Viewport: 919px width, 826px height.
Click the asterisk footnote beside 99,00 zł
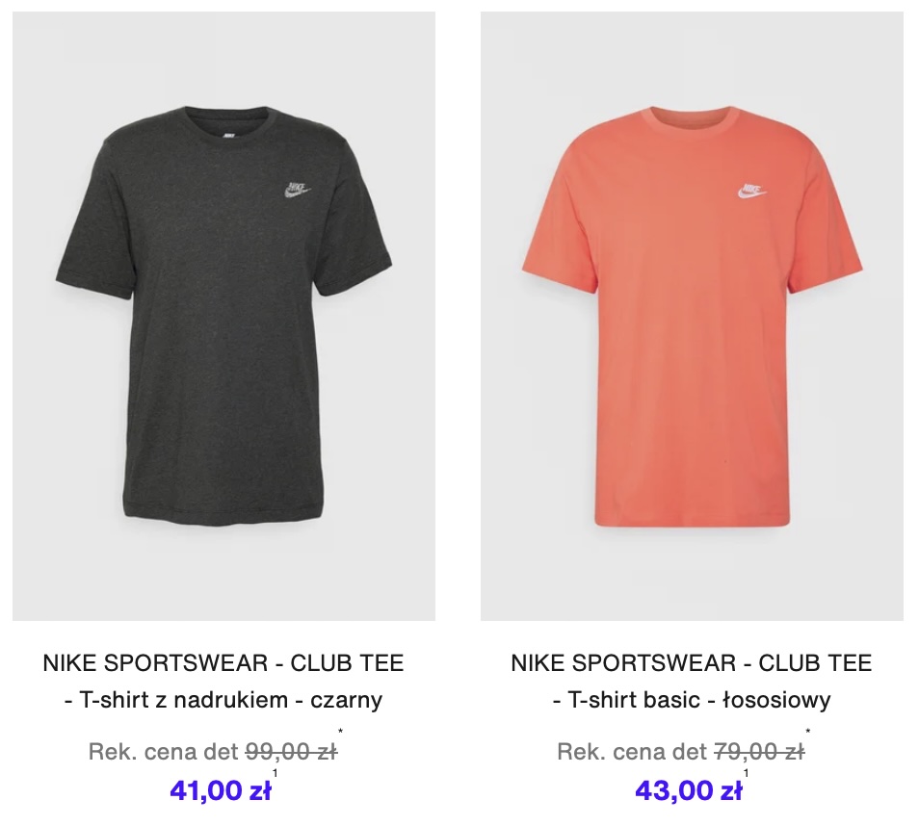tap(340, 731)
